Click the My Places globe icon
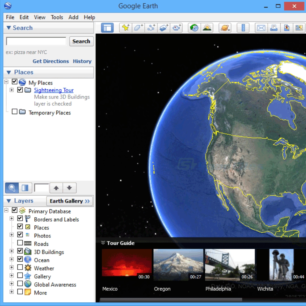The image size is (306, 306). pyautogui.click(x=22, y=82)
